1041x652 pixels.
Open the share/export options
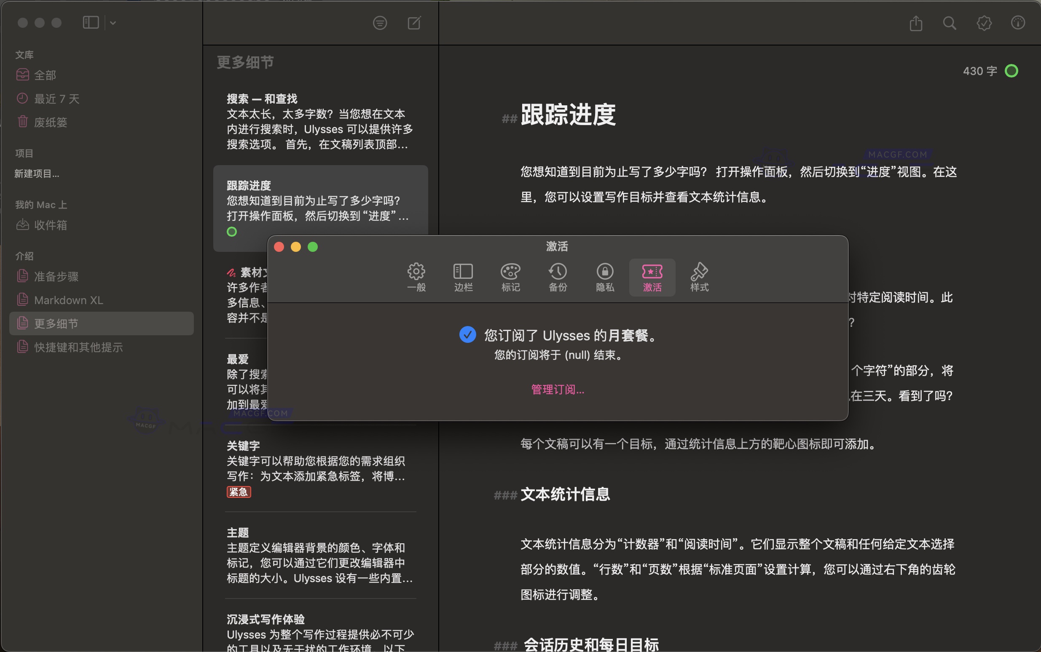pyautogui.click(x=915, y=23)
